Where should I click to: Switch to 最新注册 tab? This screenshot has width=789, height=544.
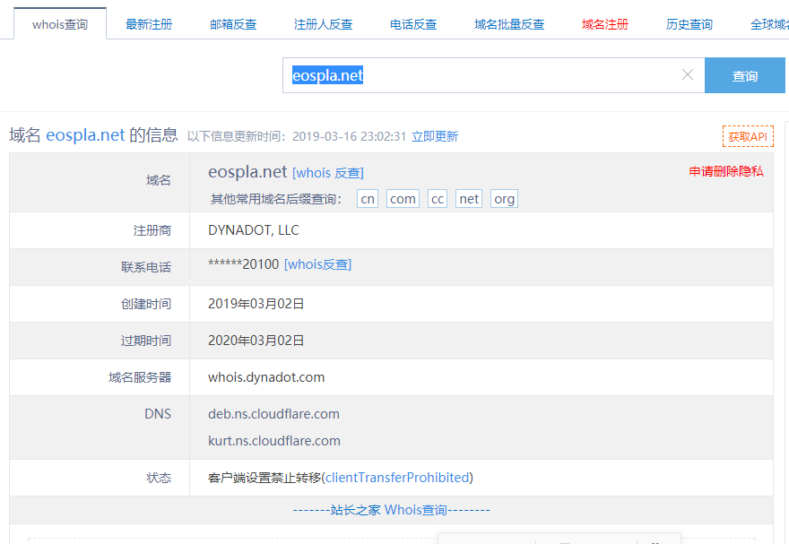[149, 24]
